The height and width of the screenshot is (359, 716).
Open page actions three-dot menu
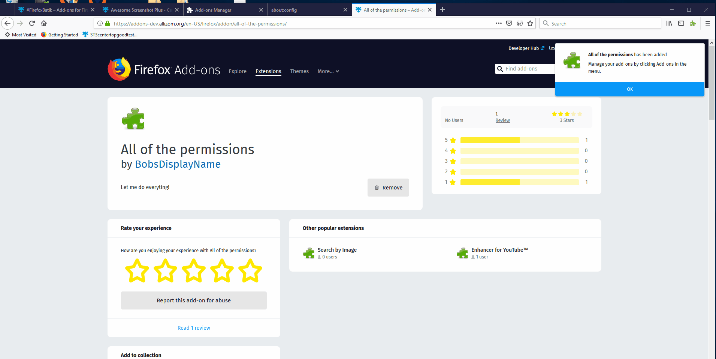point(498,23)
